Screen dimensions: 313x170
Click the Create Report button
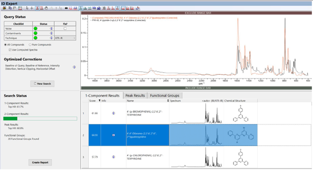point(40,162)
